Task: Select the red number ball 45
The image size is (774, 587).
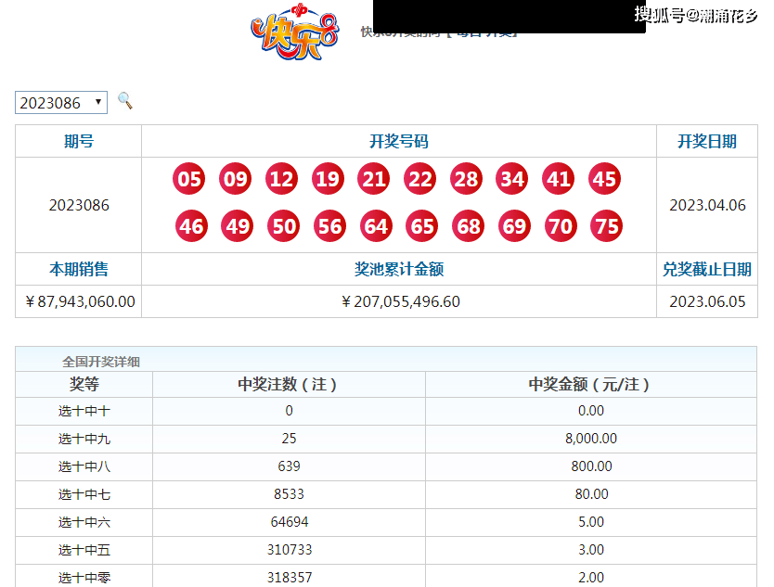Action: (605, 179)
